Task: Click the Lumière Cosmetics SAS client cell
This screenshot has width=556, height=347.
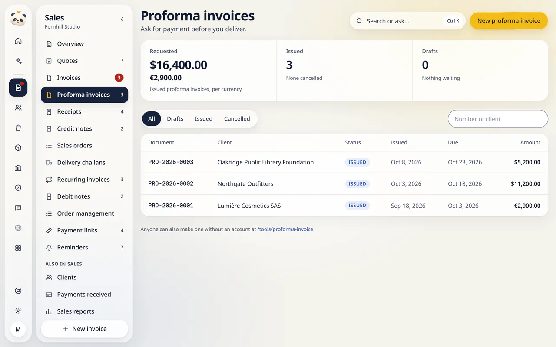Action: [249, 206]
